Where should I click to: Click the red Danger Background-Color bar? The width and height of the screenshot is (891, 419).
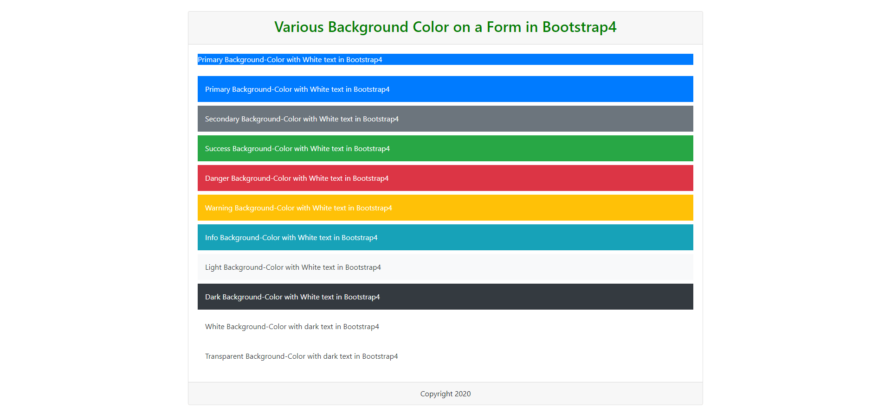point(445,178)
